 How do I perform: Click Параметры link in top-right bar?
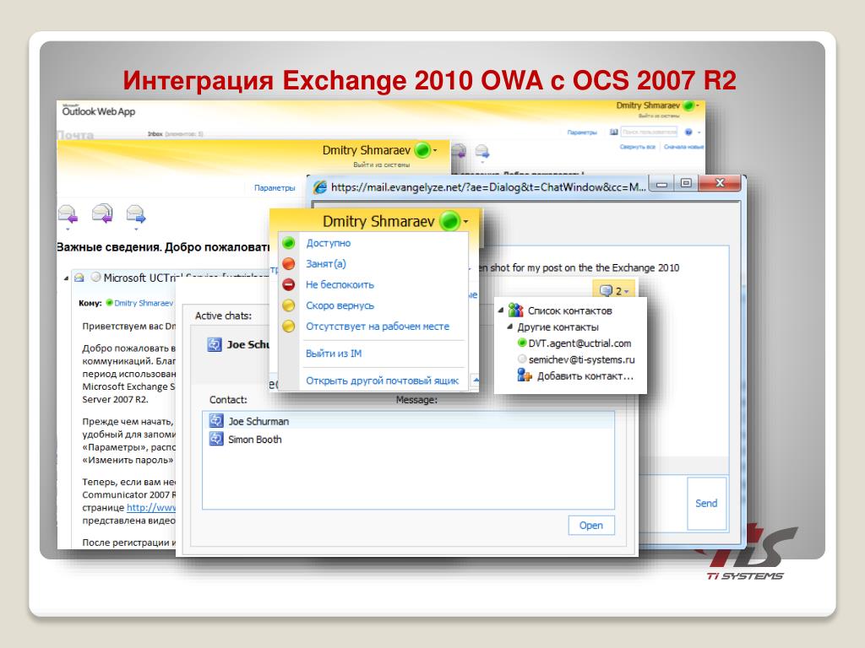coord(582,132)
